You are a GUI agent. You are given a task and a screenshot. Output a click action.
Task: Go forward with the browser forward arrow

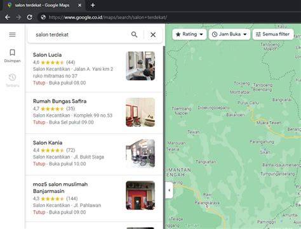[x=18, y=17]
